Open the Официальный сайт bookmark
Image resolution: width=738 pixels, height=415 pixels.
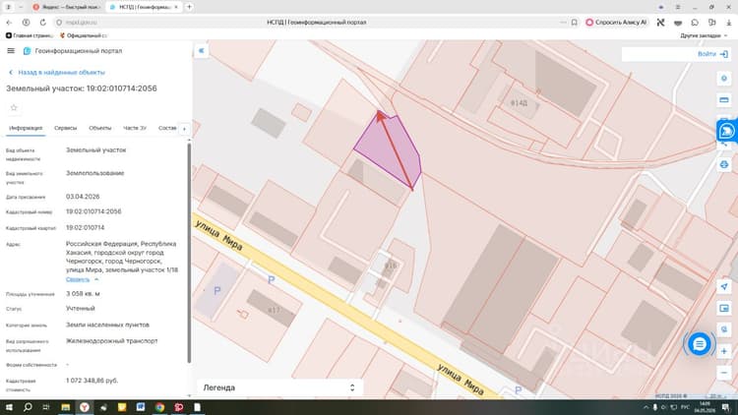click(84, 35)
